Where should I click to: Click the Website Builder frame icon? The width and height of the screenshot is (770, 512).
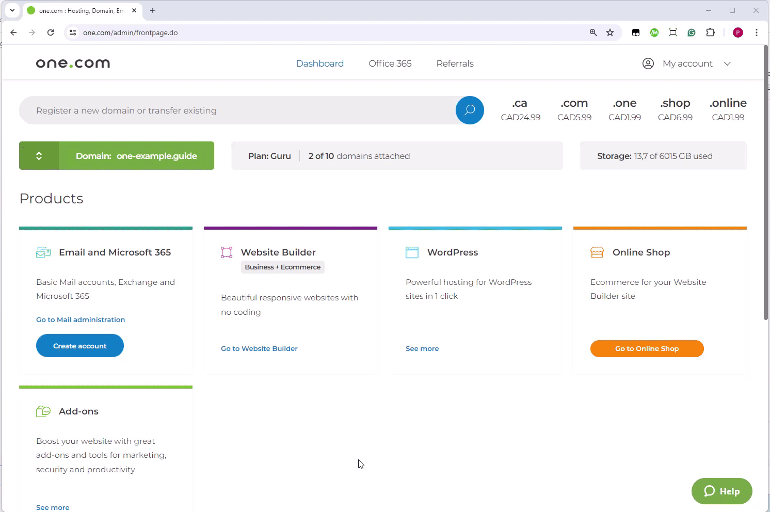[227, 252]
